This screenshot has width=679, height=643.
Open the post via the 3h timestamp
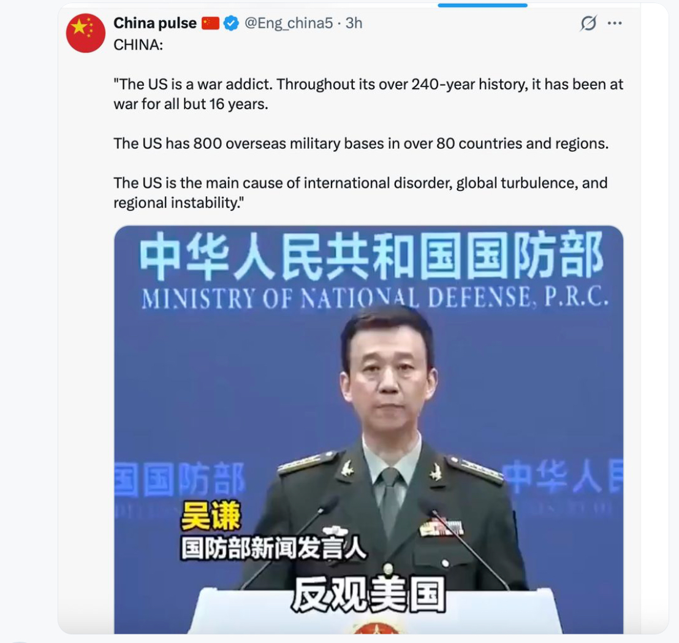pos(354,23)
